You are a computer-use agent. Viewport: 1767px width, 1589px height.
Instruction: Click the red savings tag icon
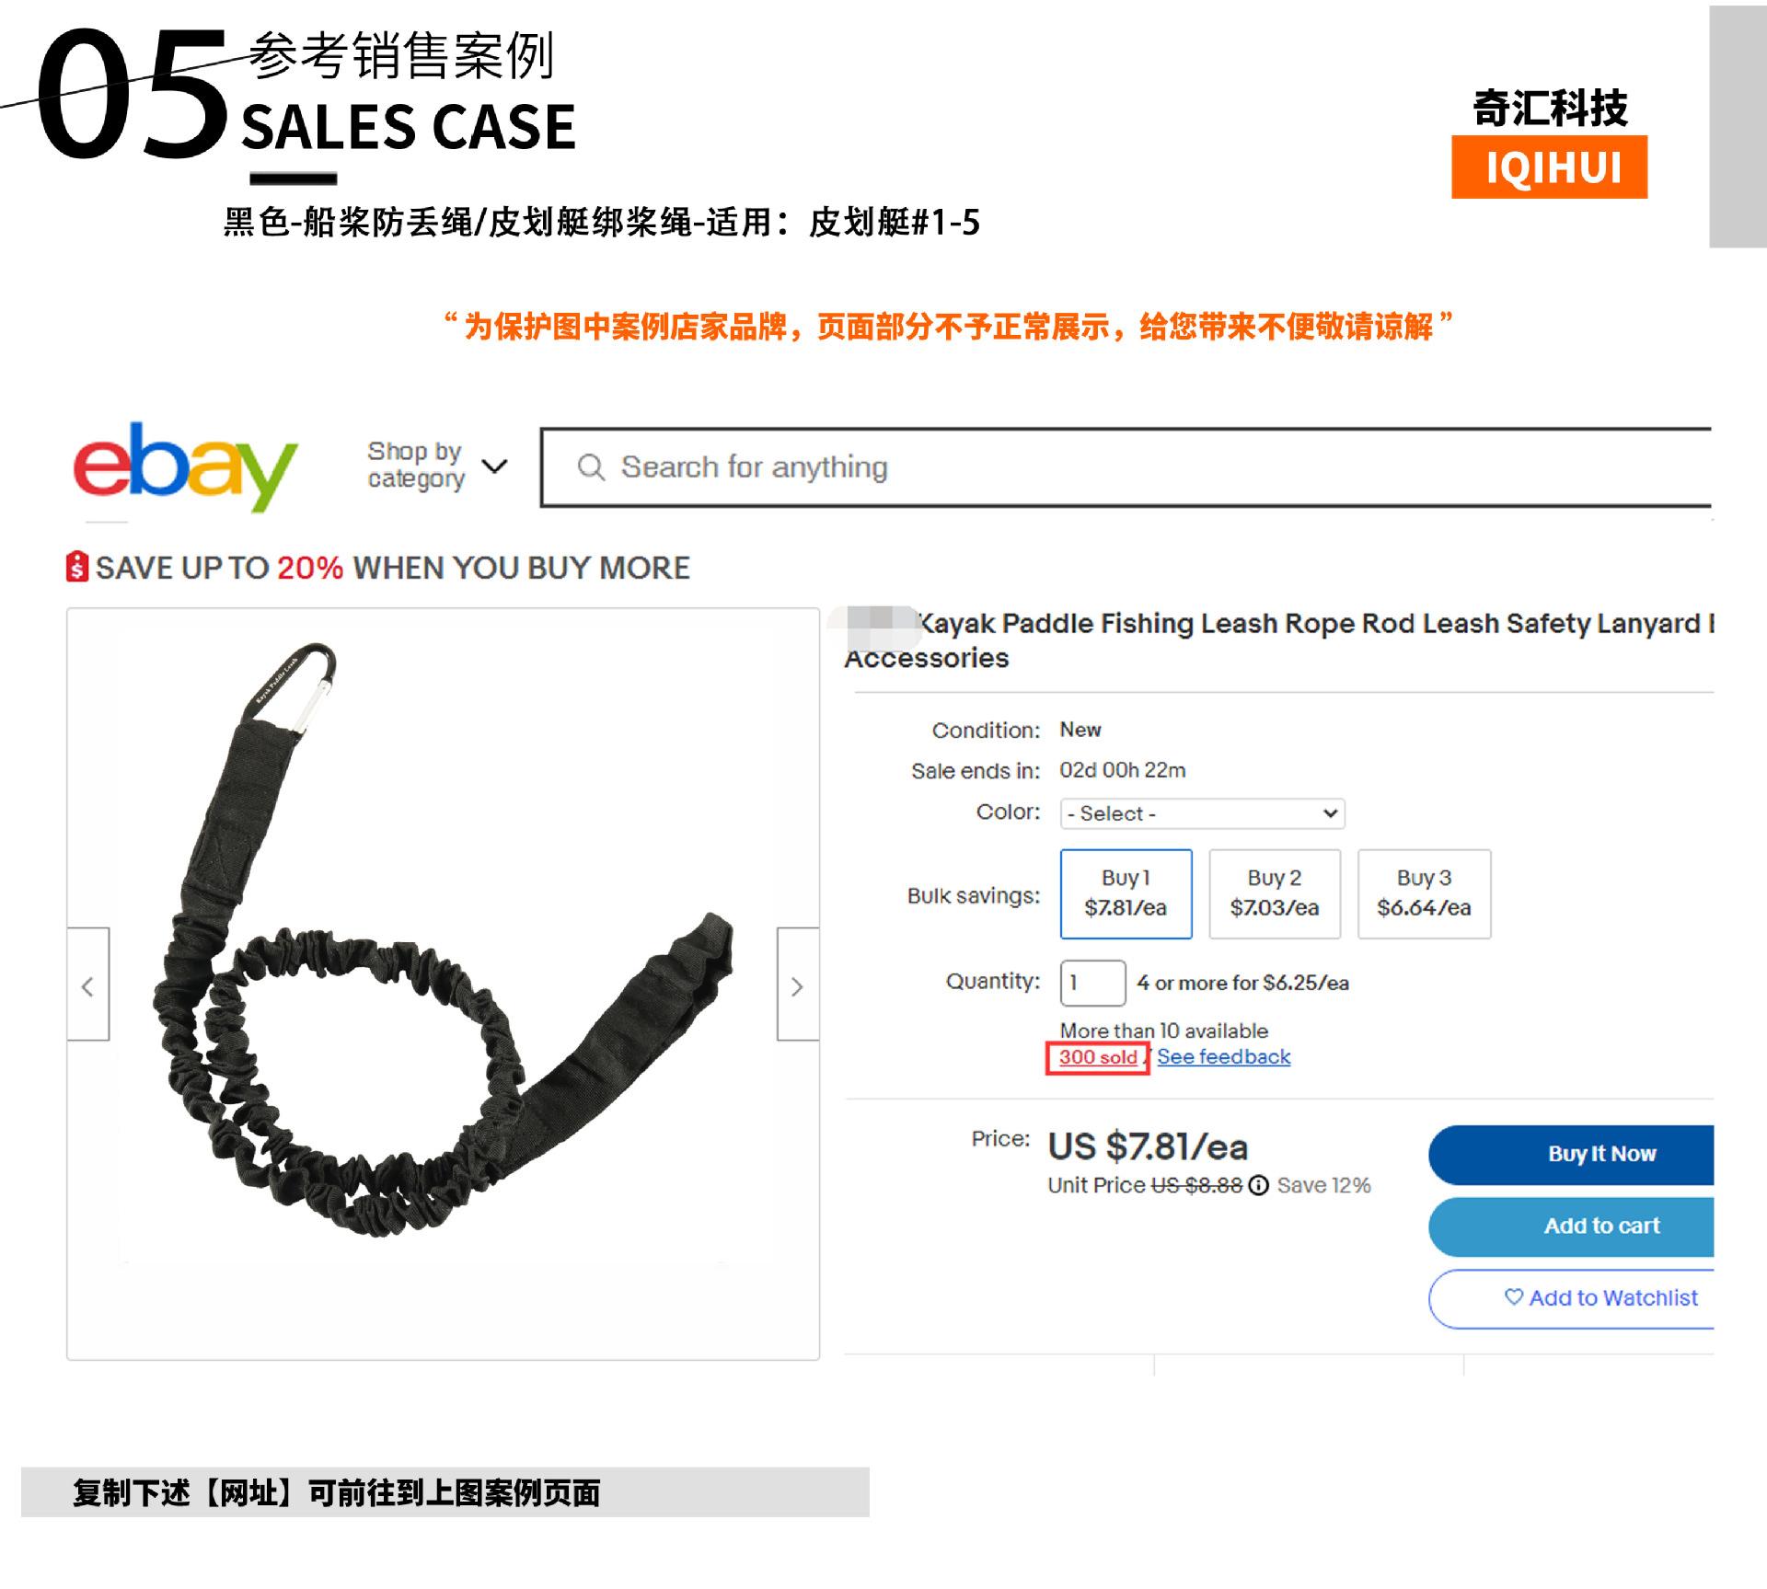77,567
